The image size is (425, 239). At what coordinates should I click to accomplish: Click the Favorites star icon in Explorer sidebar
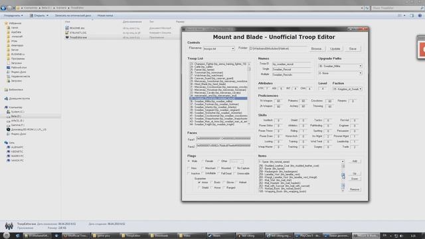tap(6, 23)
